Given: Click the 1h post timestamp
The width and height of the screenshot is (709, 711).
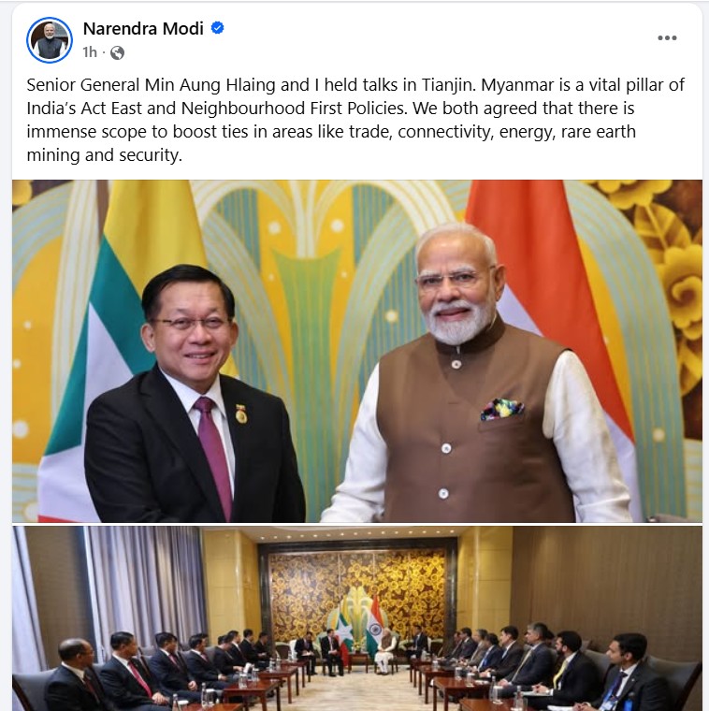Looking at the screenshot, I should click(x=90, y=52).
